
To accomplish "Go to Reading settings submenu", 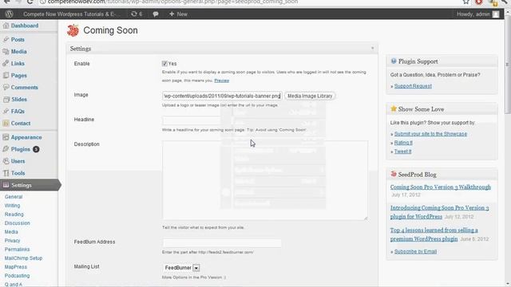I will pyautogui.click(x=14, y=214).
